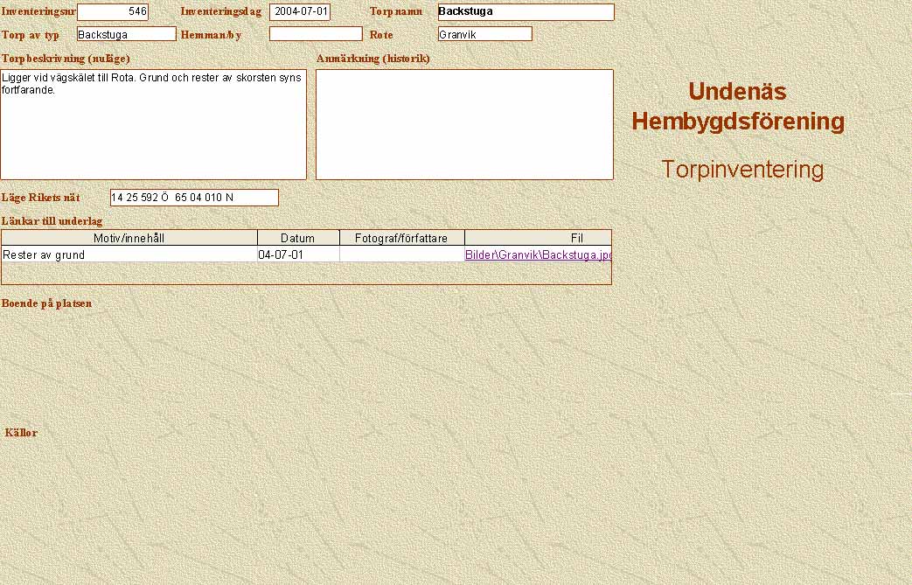The height and width of the screenshot is (585, 912).
Task: Click the Fotograf/författare column header
Action: tap(402, 238)
